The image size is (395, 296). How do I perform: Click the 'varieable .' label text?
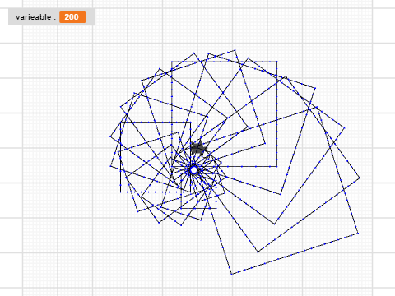point(35,17)
